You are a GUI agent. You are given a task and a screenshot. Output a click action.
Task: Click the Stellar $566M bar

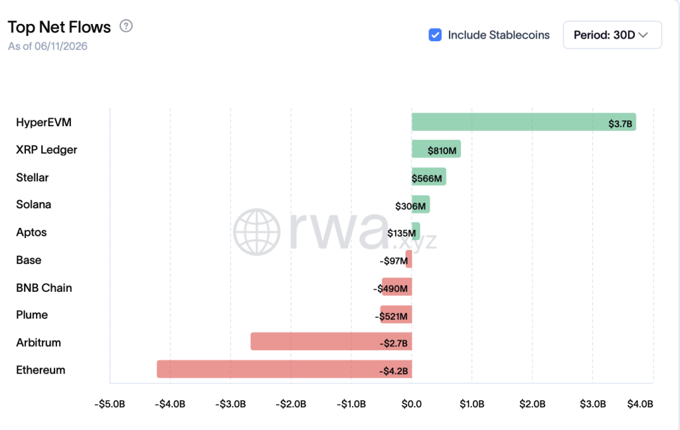click(x=429, y=177)
